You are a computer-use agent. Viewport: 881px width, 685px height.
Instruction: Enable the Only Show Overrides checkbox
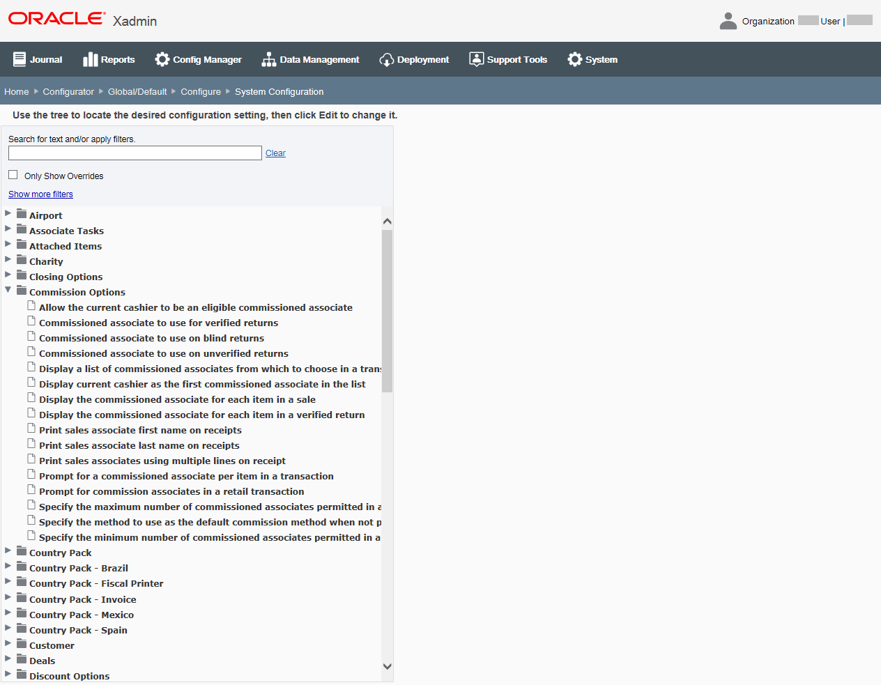(x=12, y=175)
